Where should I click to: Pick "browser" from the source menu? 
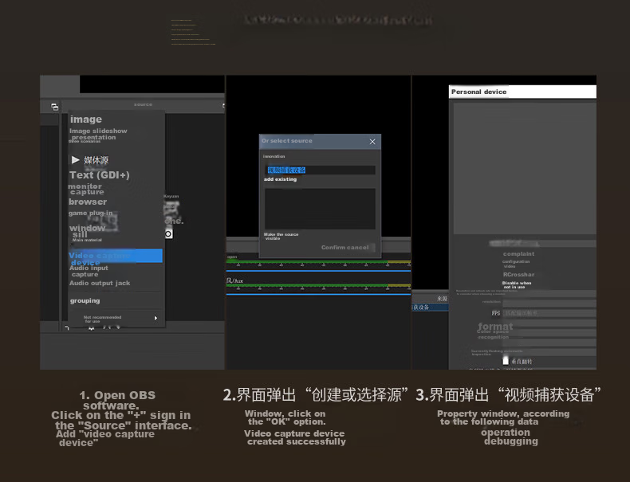(x=88, y=202)
